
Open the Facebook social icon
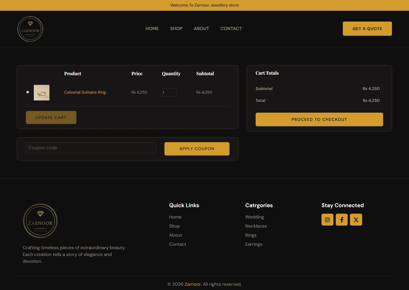point(342,220)
